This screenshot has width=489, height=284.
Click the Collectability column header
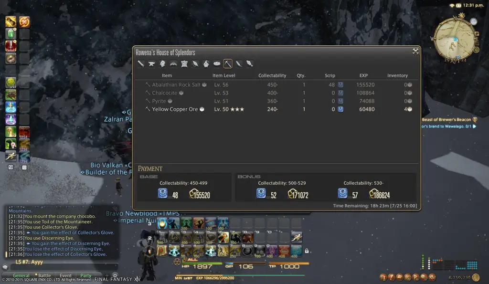[272, 75]
